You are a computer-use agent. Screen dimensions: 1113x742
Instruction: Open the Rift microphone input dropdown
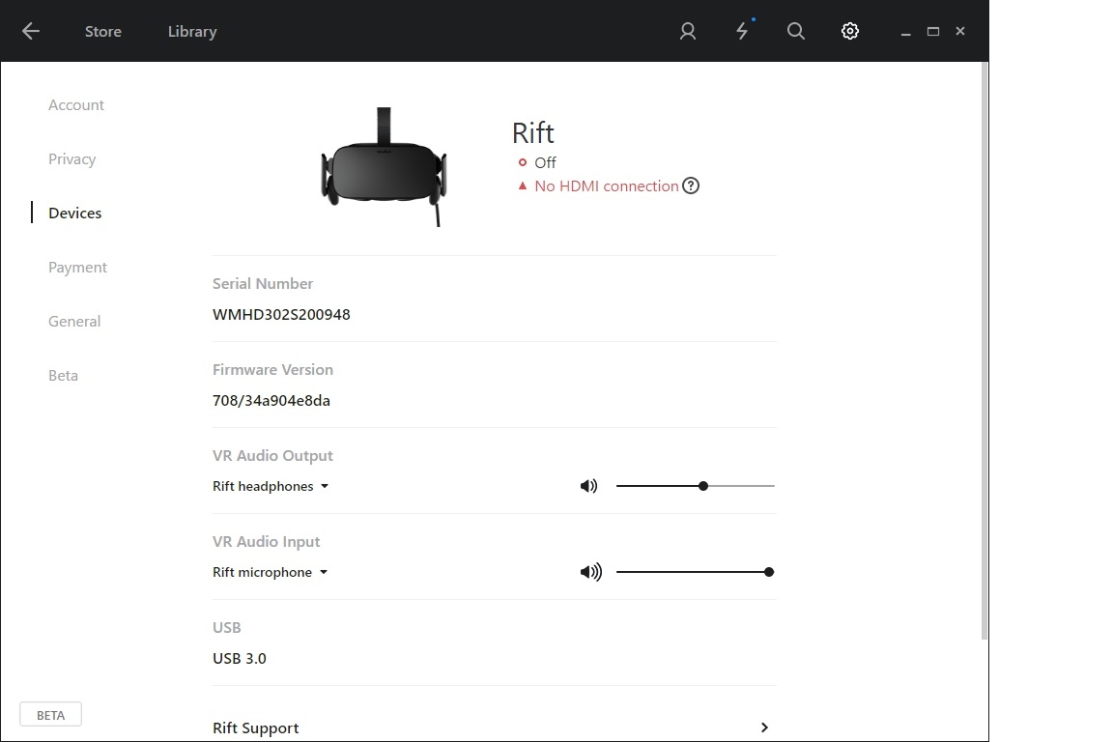[270, 572]
